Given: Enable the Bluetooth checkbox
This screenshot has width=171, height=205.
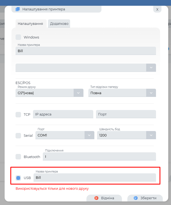Looking at the screenshot, I should pos(18,157).
